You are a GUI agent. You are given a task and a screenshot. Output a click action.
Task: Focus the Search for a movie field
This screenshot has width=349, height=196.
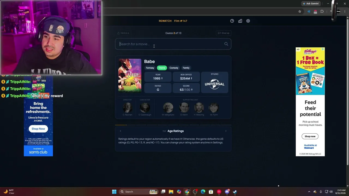point(173,44)
